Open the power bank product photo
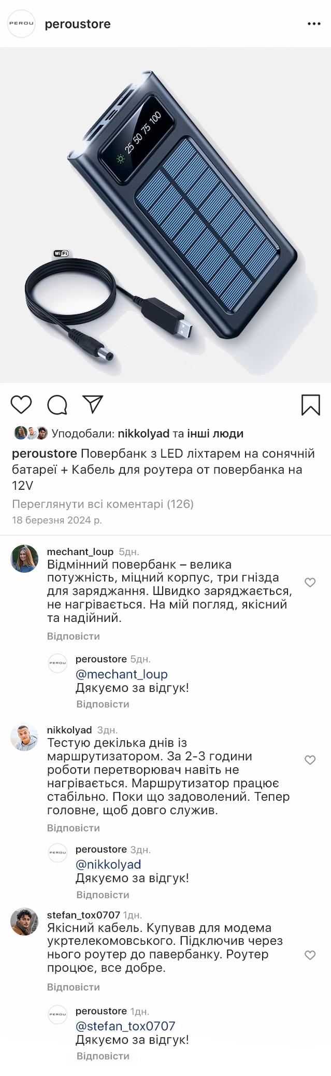Viewport: 331px width, 1076px height. pos(165,215)
